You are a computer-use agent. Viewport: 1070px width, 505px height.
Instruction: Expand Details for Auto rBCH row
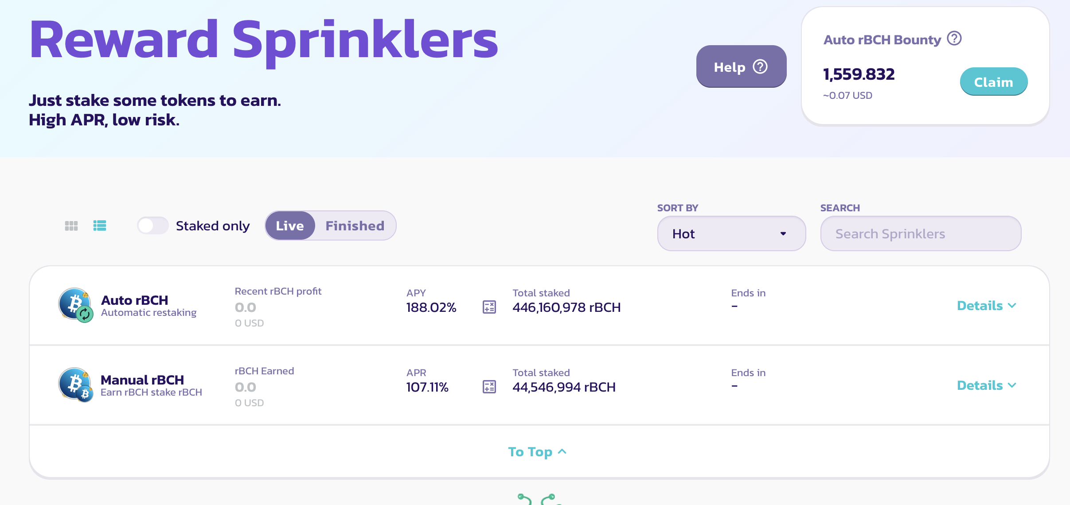coord(987,306)
